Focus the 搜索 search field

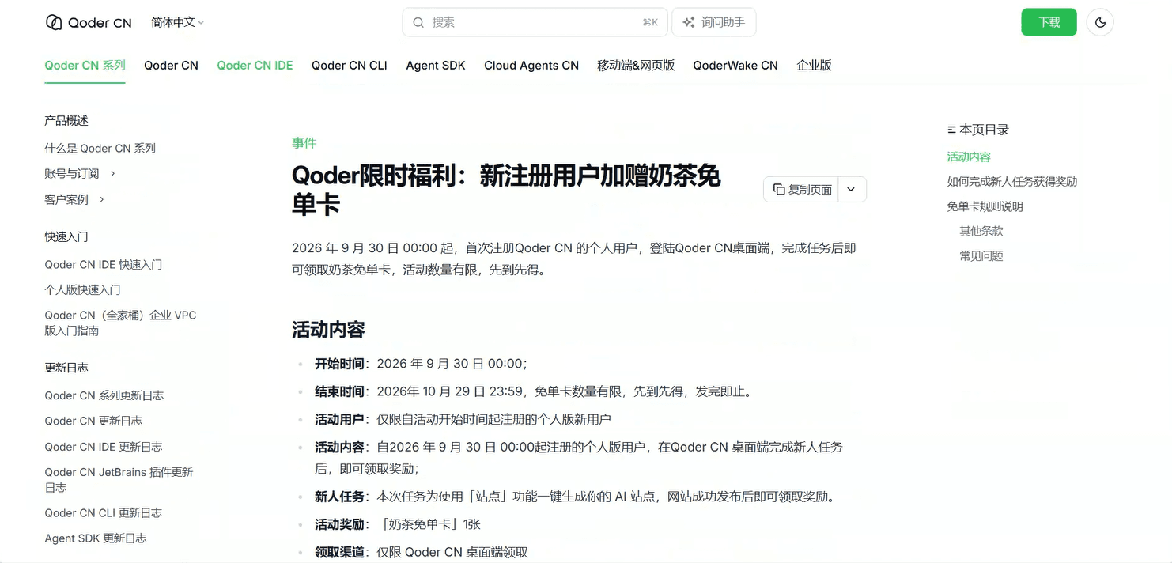click(x=535, y=22)
